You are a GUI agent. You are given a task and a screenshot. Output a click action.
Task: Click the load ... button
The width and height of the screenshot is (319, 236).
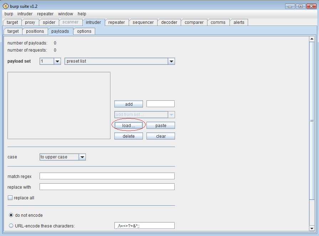tap(129, 126)
